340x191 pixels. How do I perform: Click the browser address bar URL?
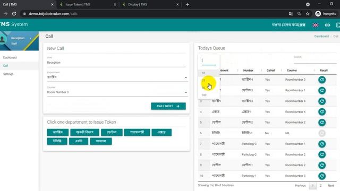pos(53,14)
